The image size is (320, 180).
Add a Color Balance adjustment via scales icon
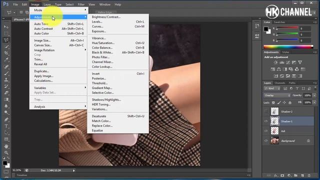[x=279, y=69]
